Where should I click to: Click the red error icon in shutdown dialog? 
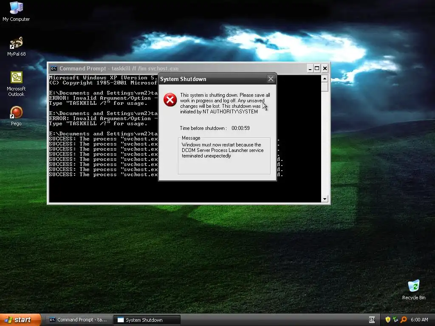click(170, 100)
